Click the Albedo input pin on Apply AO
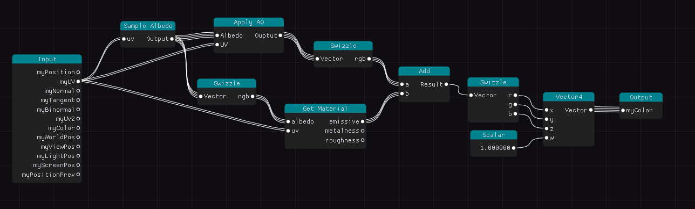The image size is (695, 209). click(217, 35)
